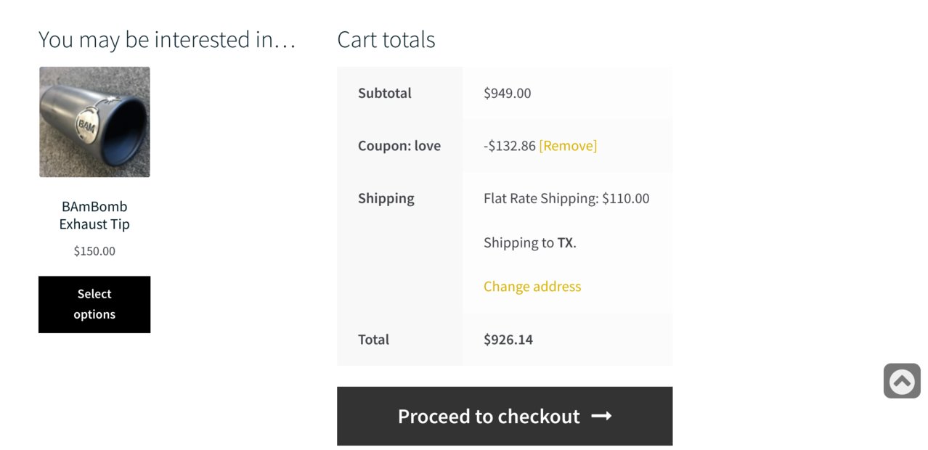
Task: Proceed to checkout
Action: pos(505,416)
